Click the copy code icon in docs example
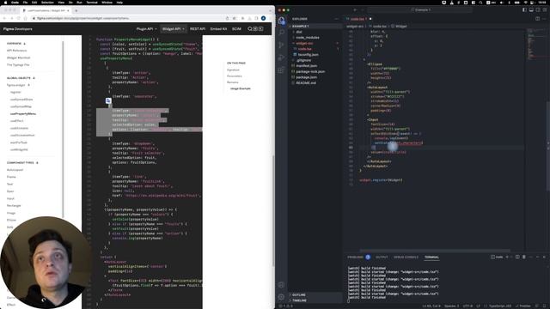The image size is (550, 309). coord(108,101)
